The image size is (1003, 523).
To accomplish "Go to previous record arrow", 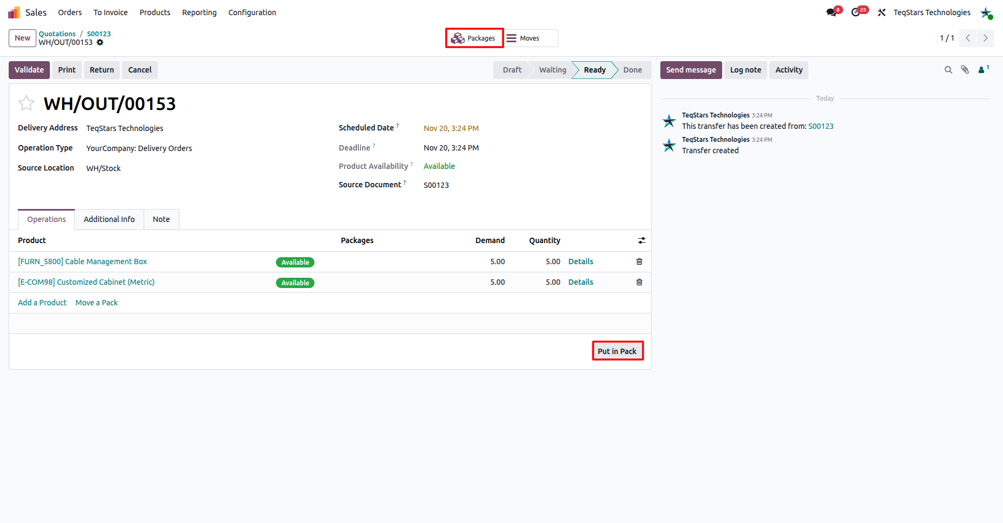I will coord(968,38).
